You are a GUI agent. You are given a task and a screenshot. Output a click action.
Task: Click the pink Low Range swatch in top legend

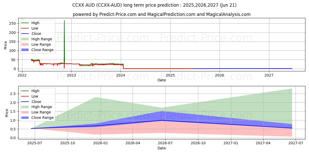(26, 44)
